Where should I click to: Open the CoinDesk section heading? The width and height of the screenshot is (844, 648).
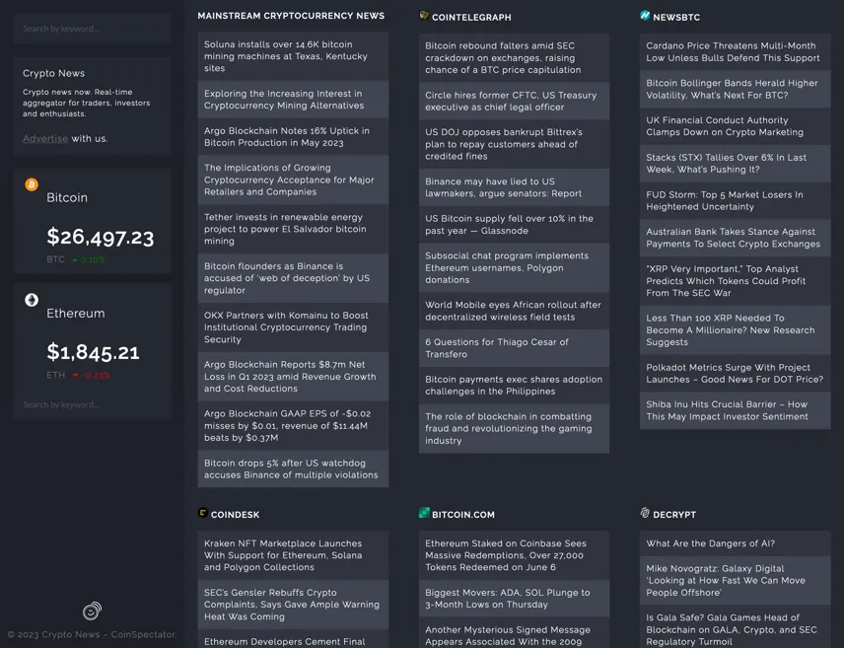click(236, 515)
